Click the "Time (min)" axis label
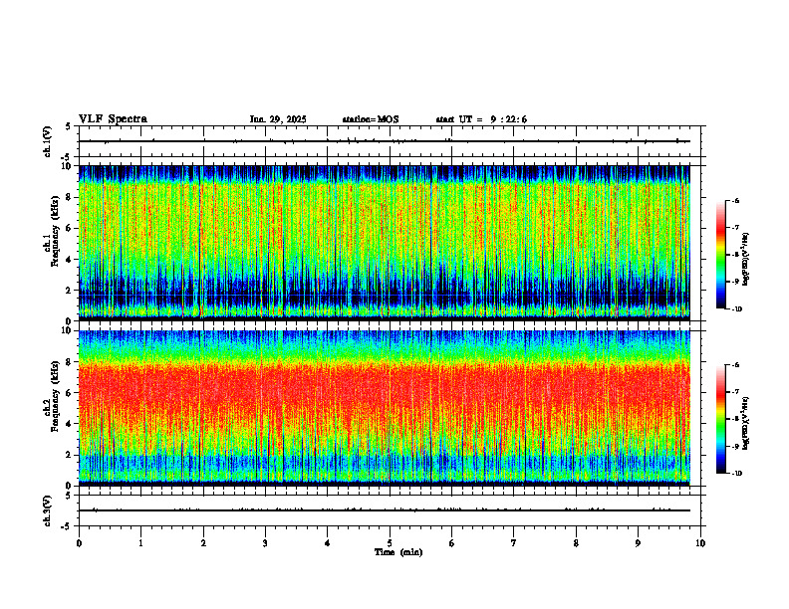The image size is (789, 609). pyautogui.click(x=398, y=552)
